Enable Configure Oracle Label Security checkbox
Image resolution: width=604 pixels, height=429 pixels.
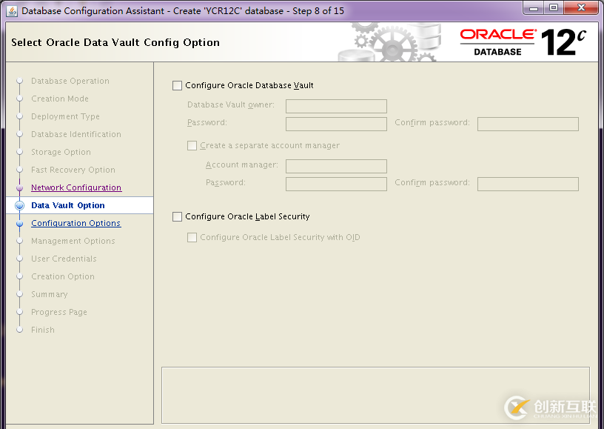(177, 216)
